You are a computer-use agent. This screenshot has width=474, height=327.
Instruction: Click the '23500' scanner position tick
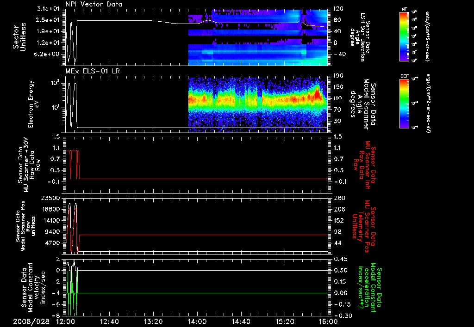tap(50, 198)
